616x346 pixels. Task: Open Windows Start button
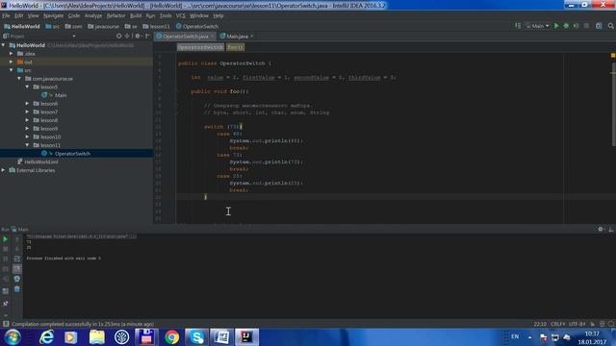[13, 337]
